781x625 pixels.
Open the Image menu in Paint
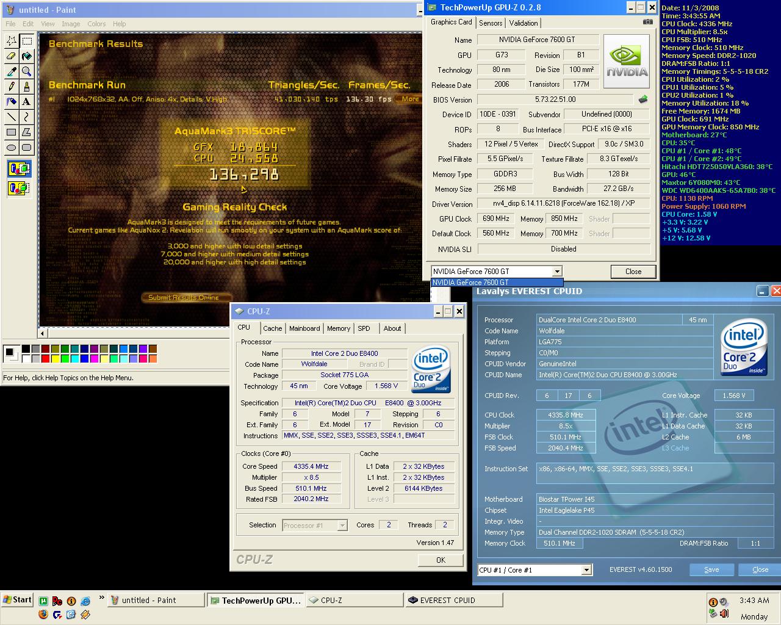point(71,24)
